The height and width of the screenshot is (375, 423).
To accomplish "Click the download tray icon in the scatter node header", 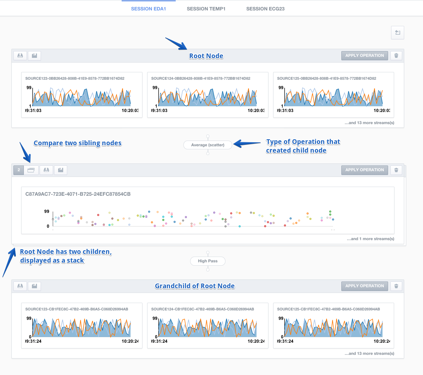I will point(46,170).
